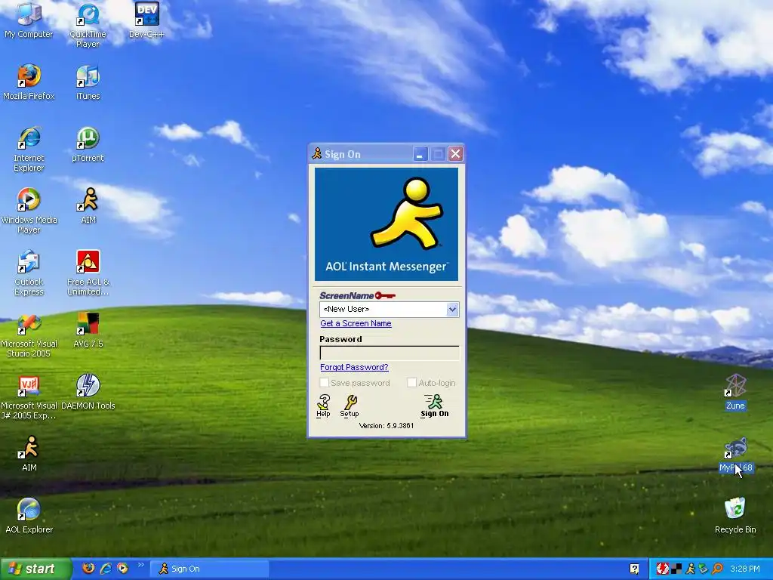773x580 pixels.
Task: Click the Forgot Password? link
Action: tap(355, 368)
